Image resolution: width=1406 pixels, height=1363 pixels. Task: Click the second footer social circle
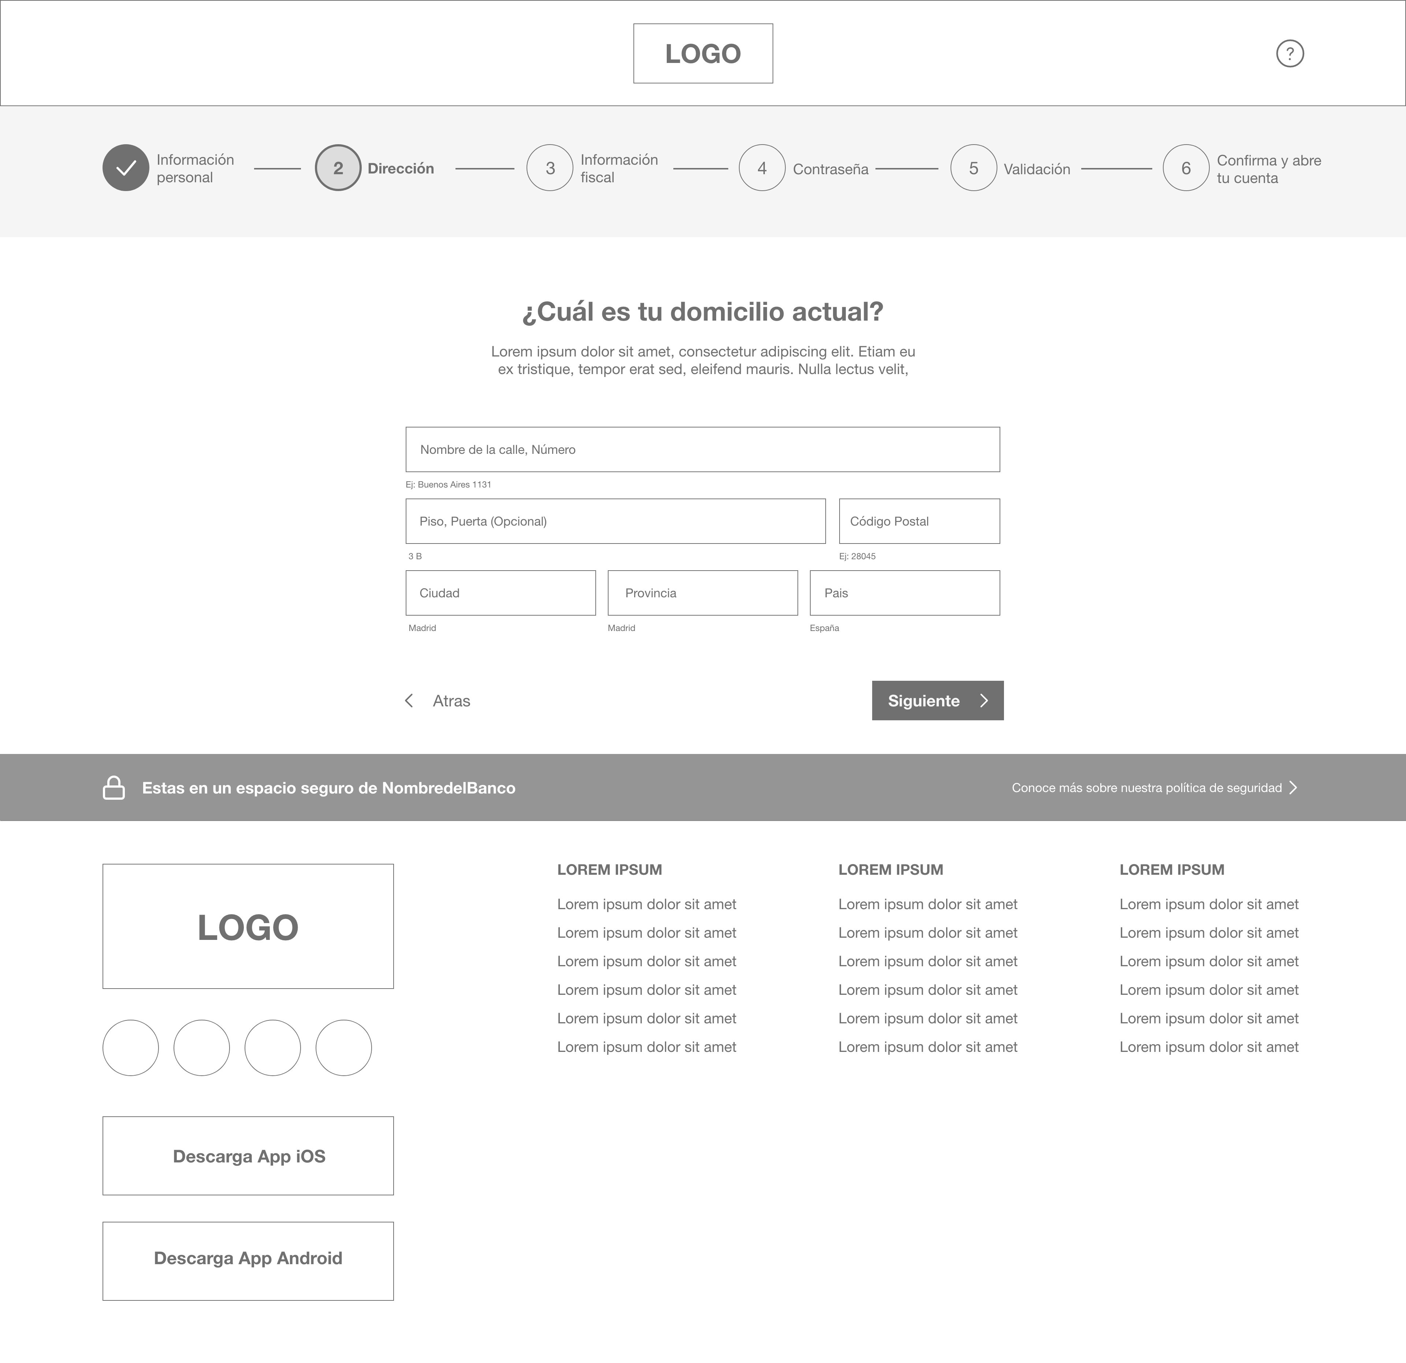(x=202, y=1048)
